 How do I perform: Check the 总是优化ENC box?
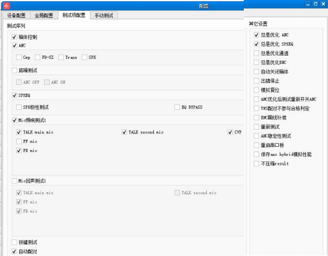click(x=257, y=63)
